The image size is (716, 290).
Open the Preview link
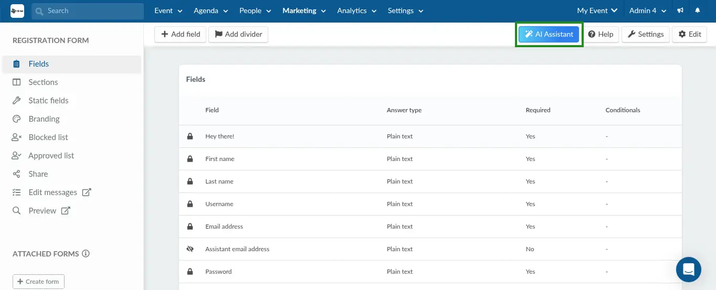(x=43, y=211)
